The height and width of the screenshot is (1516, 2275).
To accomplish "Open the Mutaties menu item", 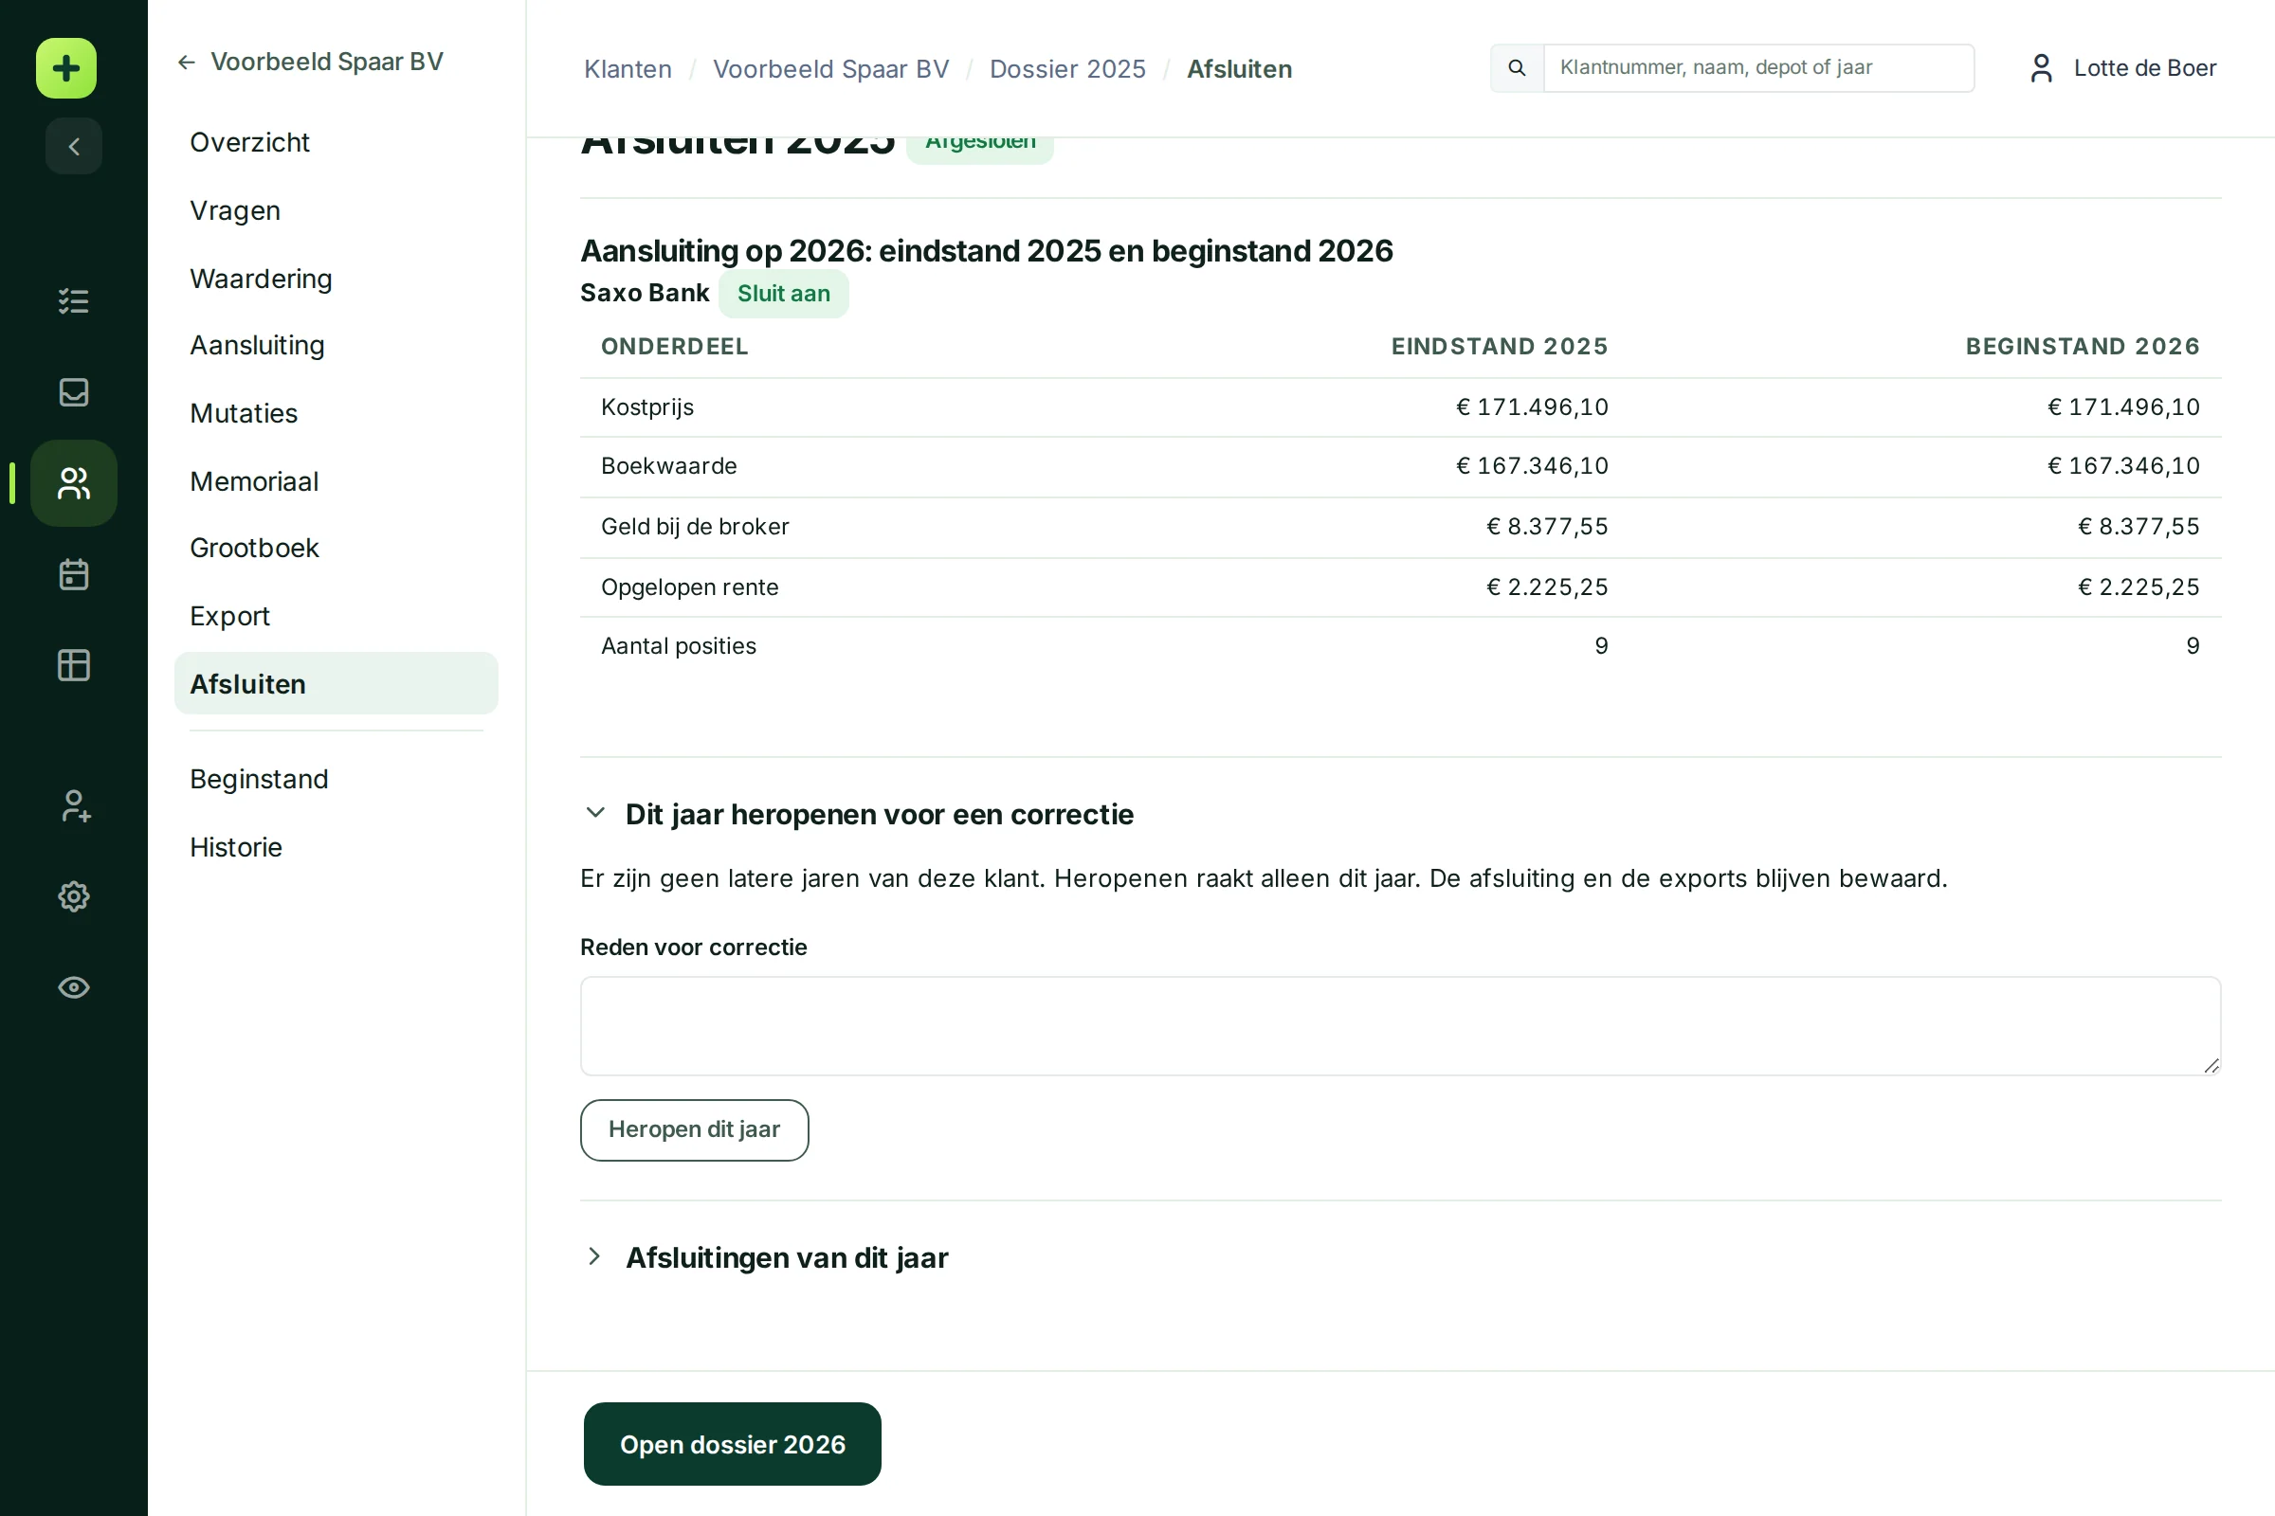I will [x=244, y=414].
